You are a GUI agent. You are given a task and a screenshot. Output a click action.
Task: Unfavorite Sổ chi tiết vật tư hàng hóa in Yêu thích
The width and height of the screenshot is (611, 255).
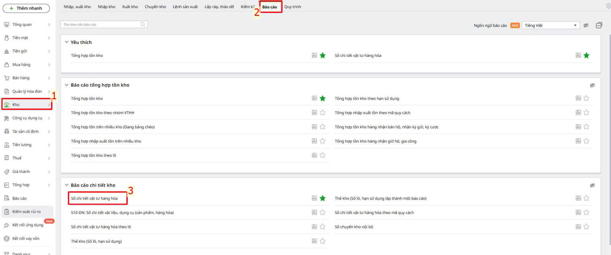(x=587, y=55)
